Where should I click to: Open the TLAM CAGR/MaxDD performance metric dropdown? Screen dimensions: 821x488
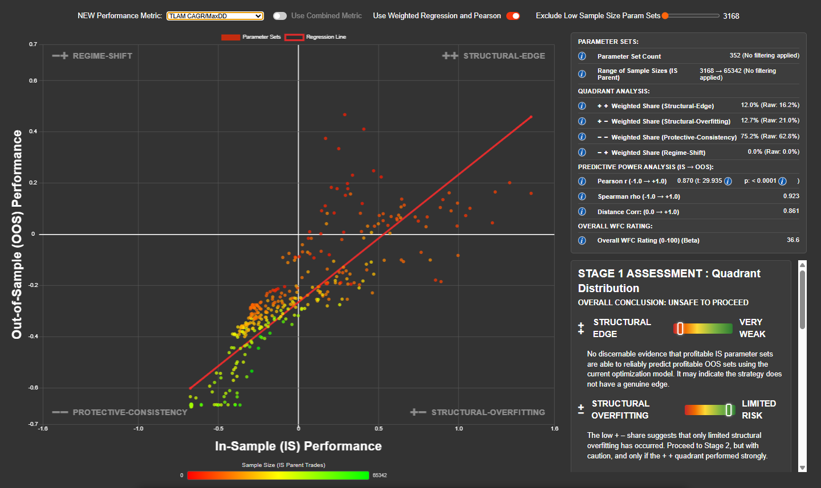pos(215,16)
